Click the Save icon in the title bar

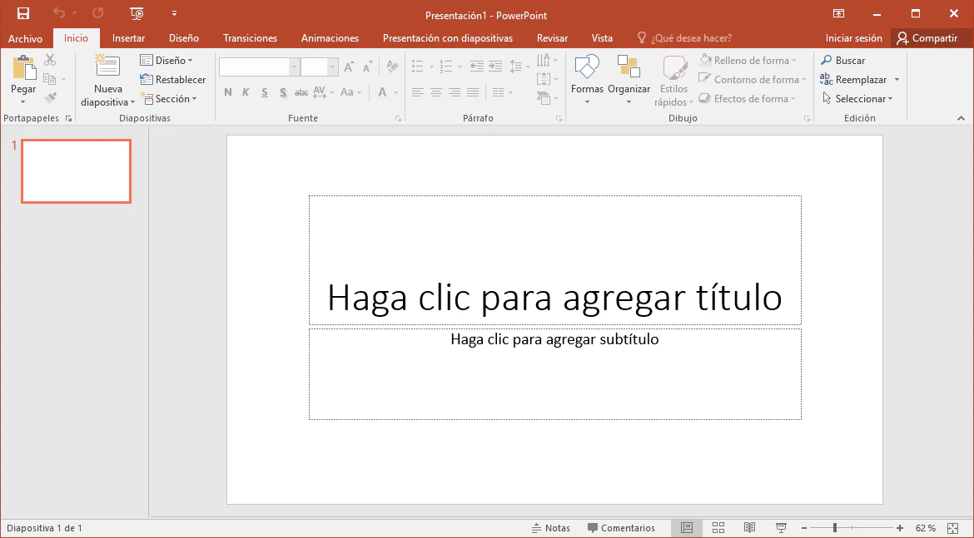click(x=23, y=13)
